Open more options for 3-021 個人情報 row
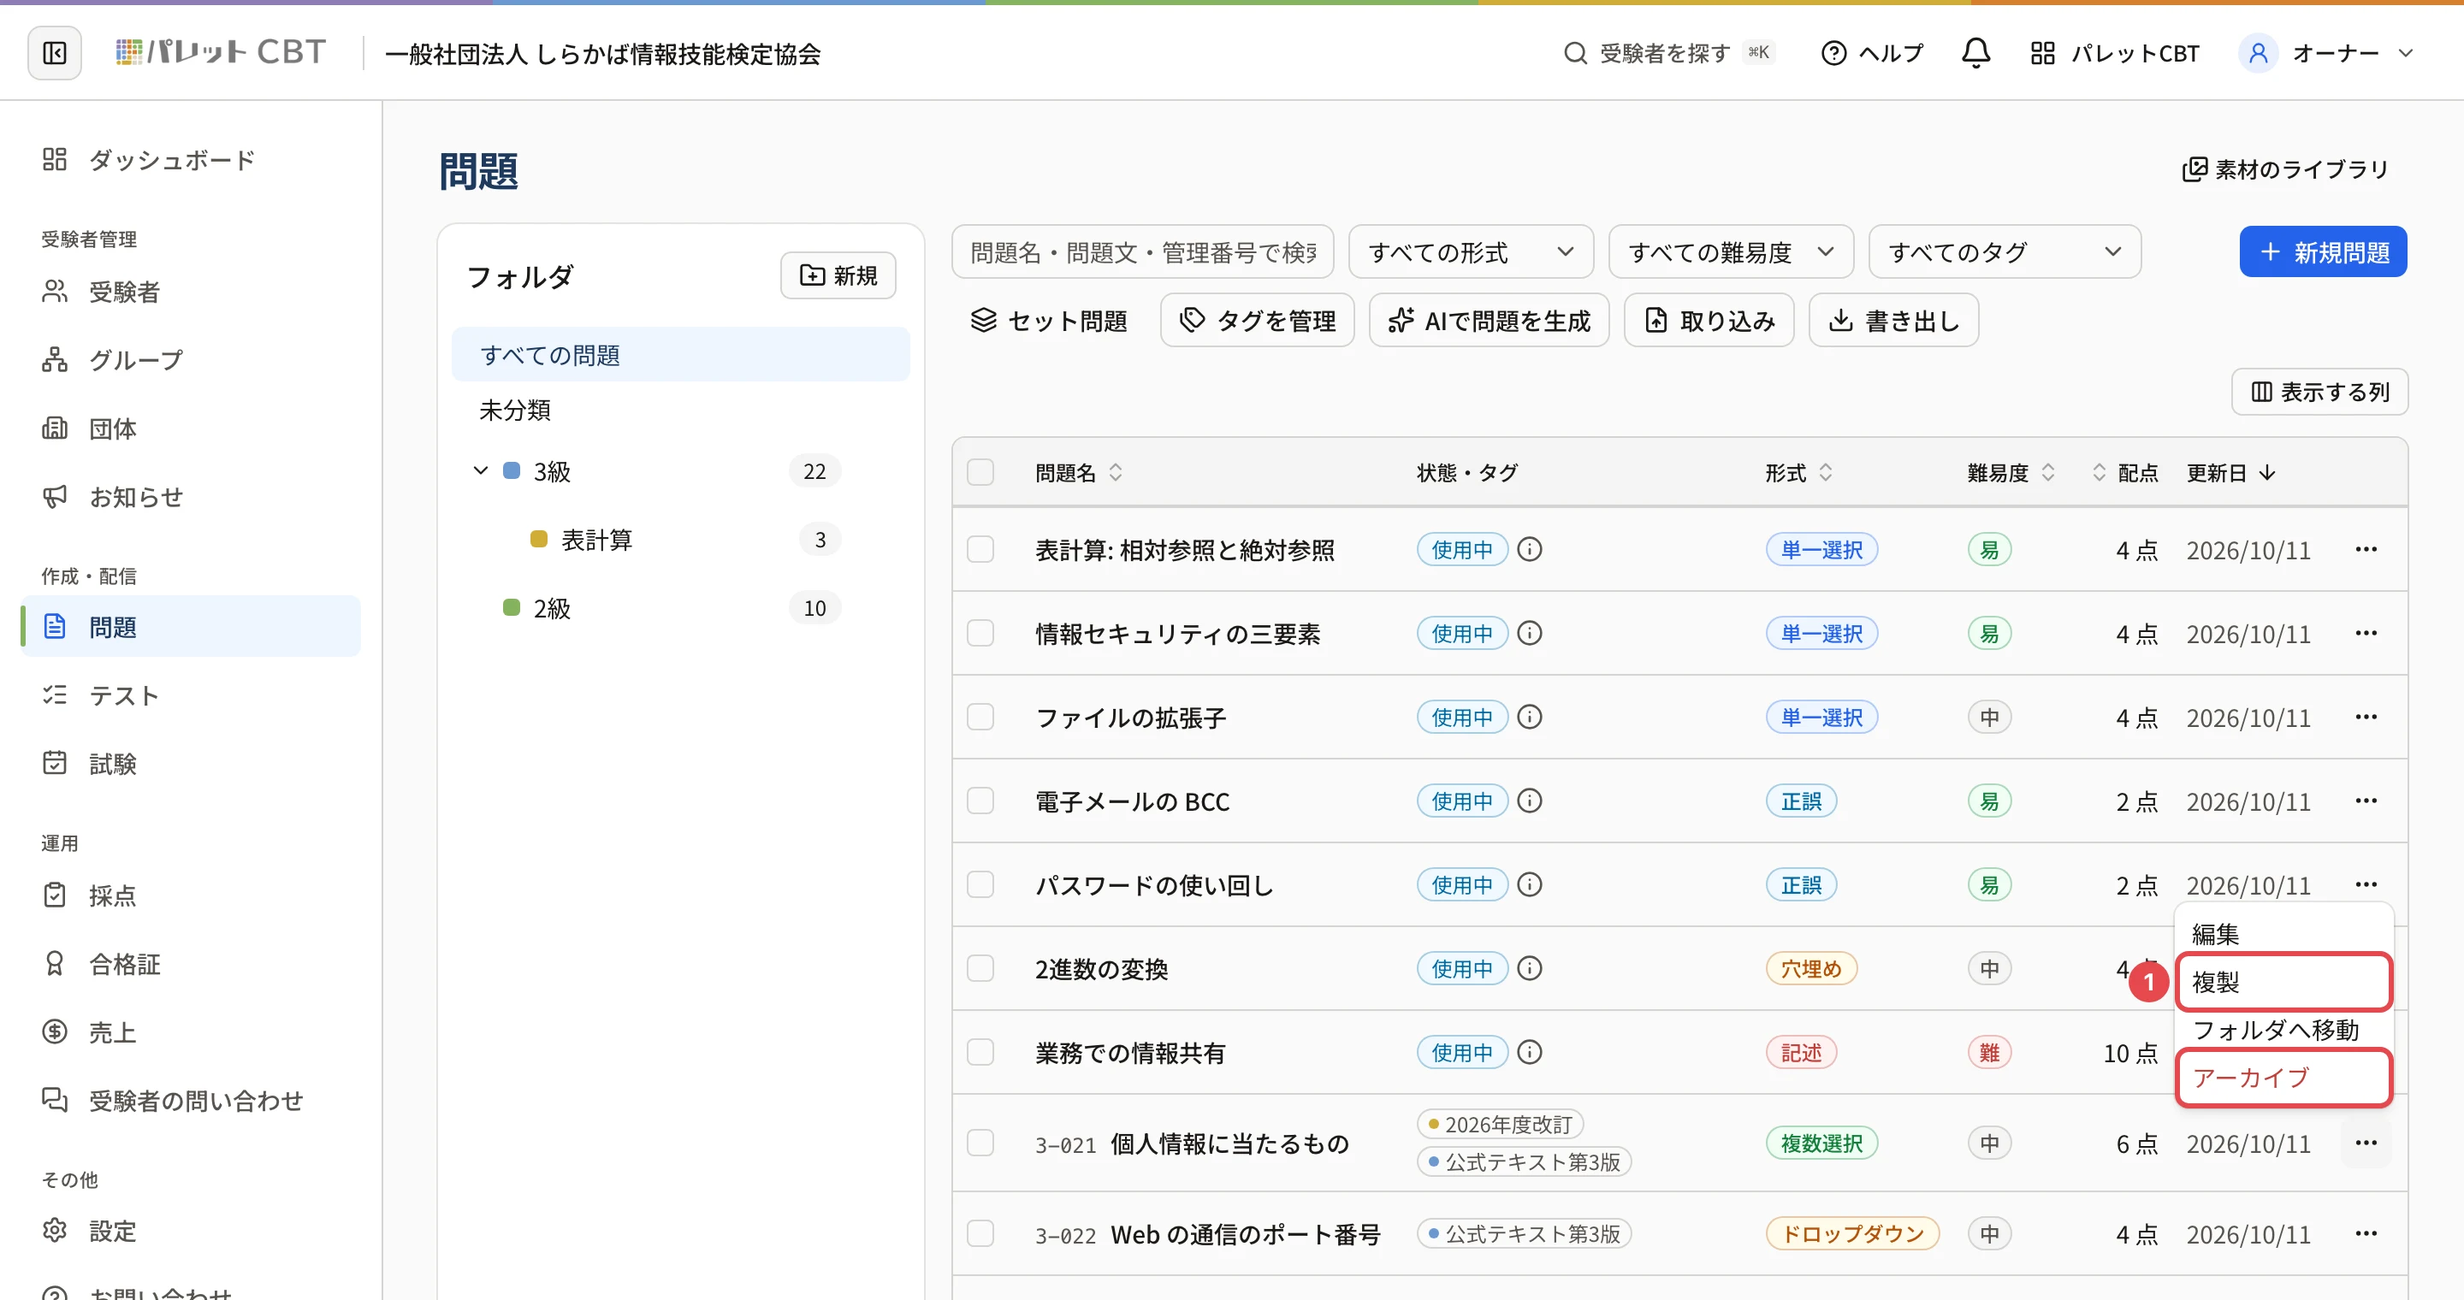Screen dimensions: 2464x1300 point(2366,1143)
